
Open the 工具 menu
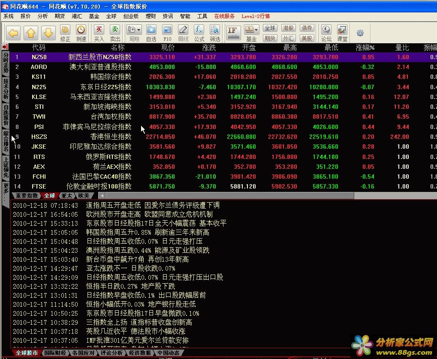pos(202,16)
